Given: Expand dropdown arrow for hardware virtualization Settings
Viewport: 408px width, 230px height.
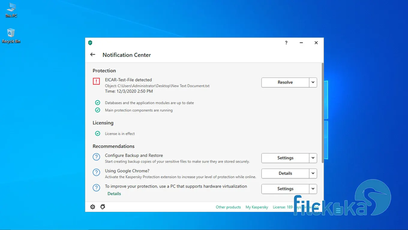Looking at the screenshot, I should pyautogui.click(x=313, y=189).
